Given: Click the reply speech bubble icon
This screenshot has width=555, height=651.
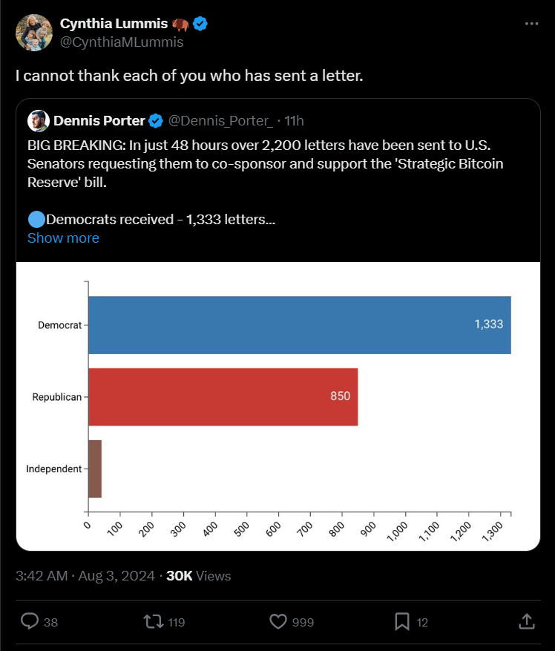Looking at the screenshot, I should click(x=30, y=621).
